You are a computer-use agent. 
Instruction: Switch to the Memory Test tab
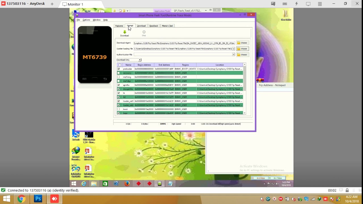click(167, 26)
